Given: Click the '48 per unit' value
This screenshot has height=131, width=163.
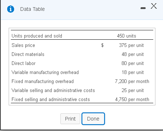Looking at the screenshot, I should [x=133, y=54].
